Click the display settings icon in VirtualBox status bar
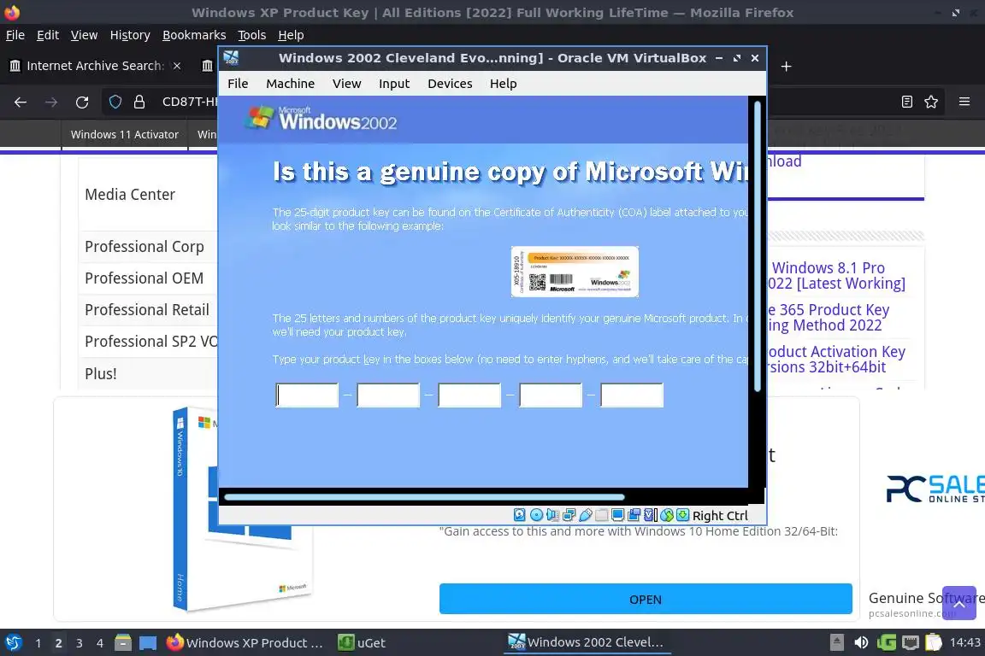The width and height of the screenshot is (985, 656). click(x=618, y=515)
